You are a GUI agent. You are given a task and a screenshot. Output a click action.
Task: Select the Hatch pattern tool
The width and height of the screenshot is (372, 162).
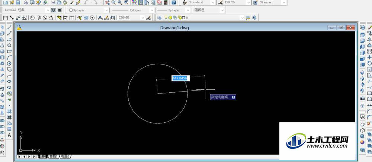click(9, 111)
